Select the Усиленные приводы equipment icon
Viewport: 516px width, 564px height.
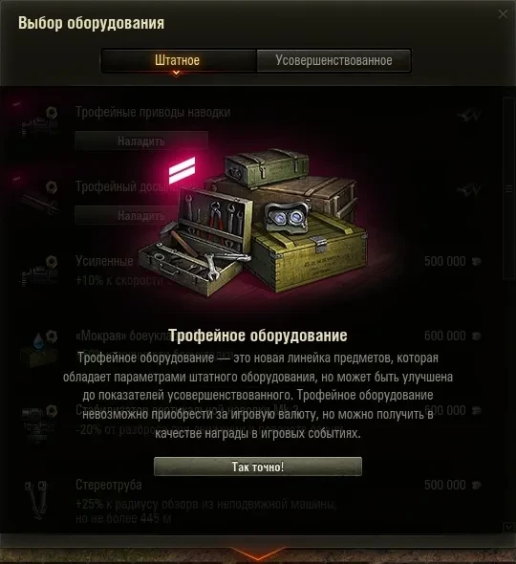(x=38, y=272)
